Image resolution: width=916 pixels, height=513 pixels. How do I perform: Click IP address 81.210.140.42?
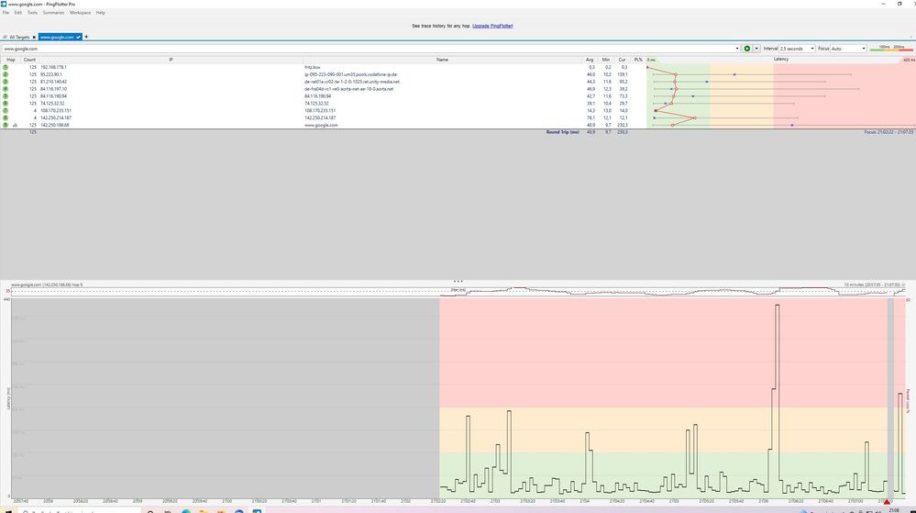[53, 82]
